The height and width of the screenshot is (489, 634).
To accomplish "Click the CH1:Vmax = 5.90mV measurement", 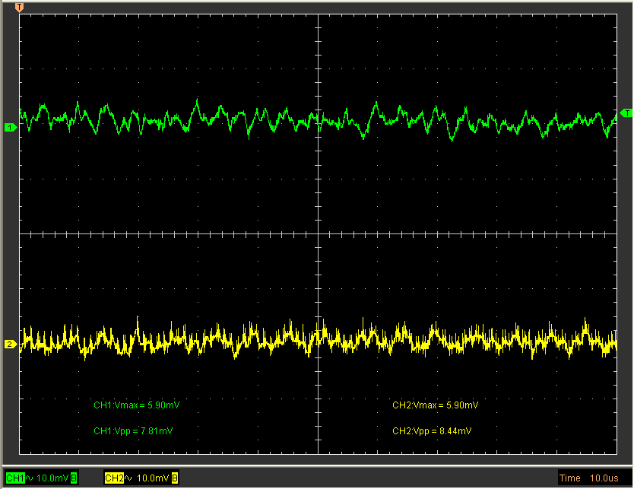I will pos(137,405).
